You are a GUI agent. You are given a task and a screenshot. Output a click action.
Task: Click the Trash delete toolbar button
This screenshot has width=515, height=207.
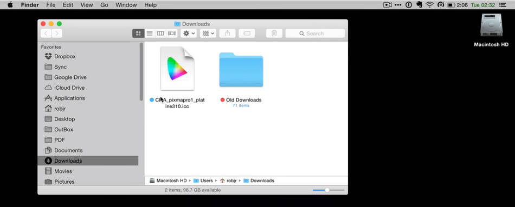274,34
